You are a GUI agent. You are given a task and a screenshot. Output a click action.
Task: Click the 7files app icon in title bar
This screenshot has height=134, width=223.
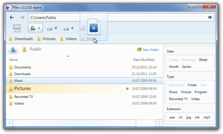tap(8, 7)
